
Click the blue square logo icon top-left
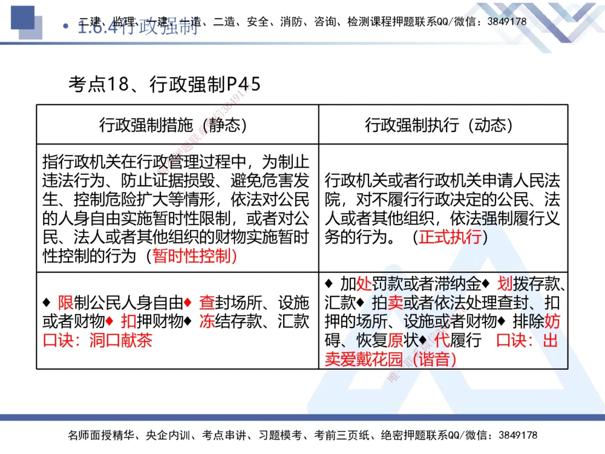[22, 17]
